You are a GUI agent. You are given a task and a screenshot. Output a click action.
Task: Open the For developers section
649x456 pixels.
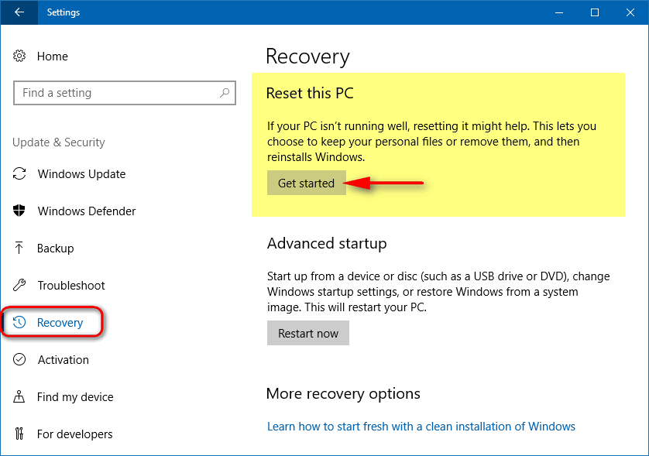click(74, 434)
